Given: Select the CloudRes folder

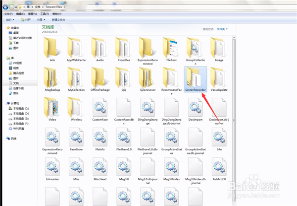Looking at the screenshot, I should (124, 50).
